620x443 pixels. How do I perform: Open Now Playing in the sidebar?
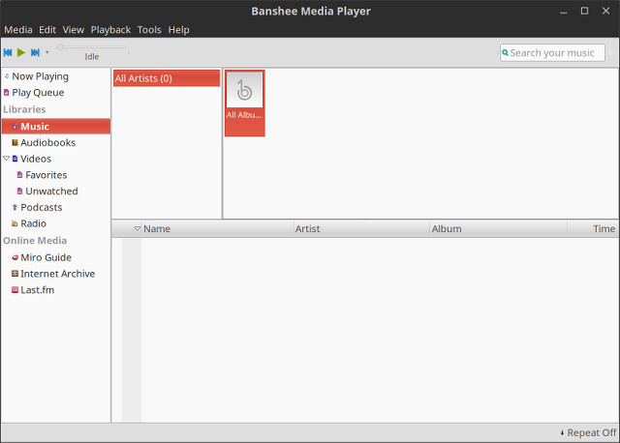[40, 76]
